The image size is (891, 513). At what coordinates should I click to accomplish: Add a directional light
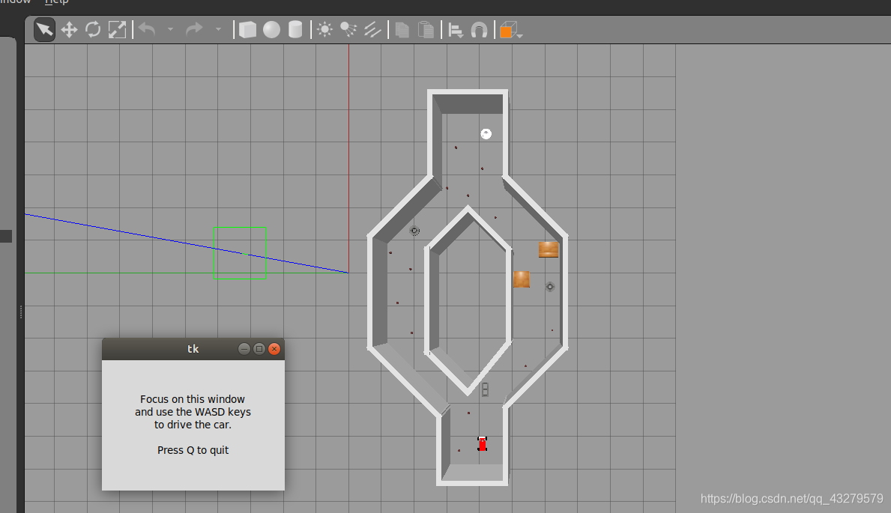point(372,29)
